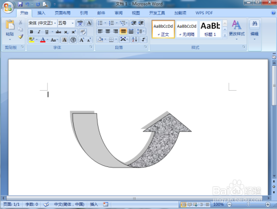Decrease the paragraph indent

tap(134, 23)
